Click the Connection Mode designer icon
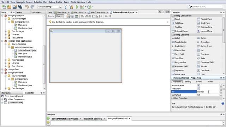This screenshot has height=127, width=226. 72,16
